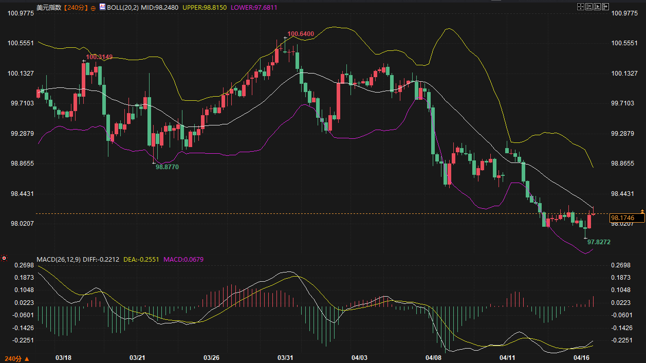
Task: Click the BOLL indicator chart icon
Action: (102, 8)
